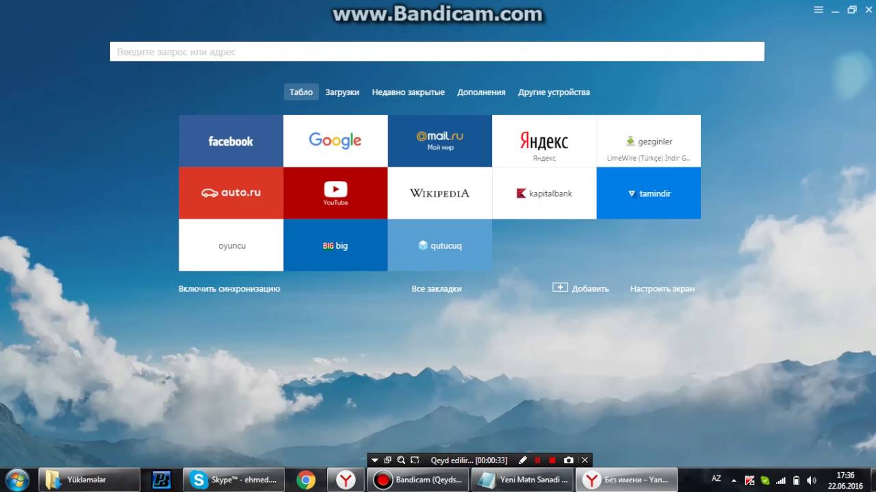The height and width of the screenshot is (492, 876).
Task: Click the green Skype status tray icon
Action: [x=765, y=480]
